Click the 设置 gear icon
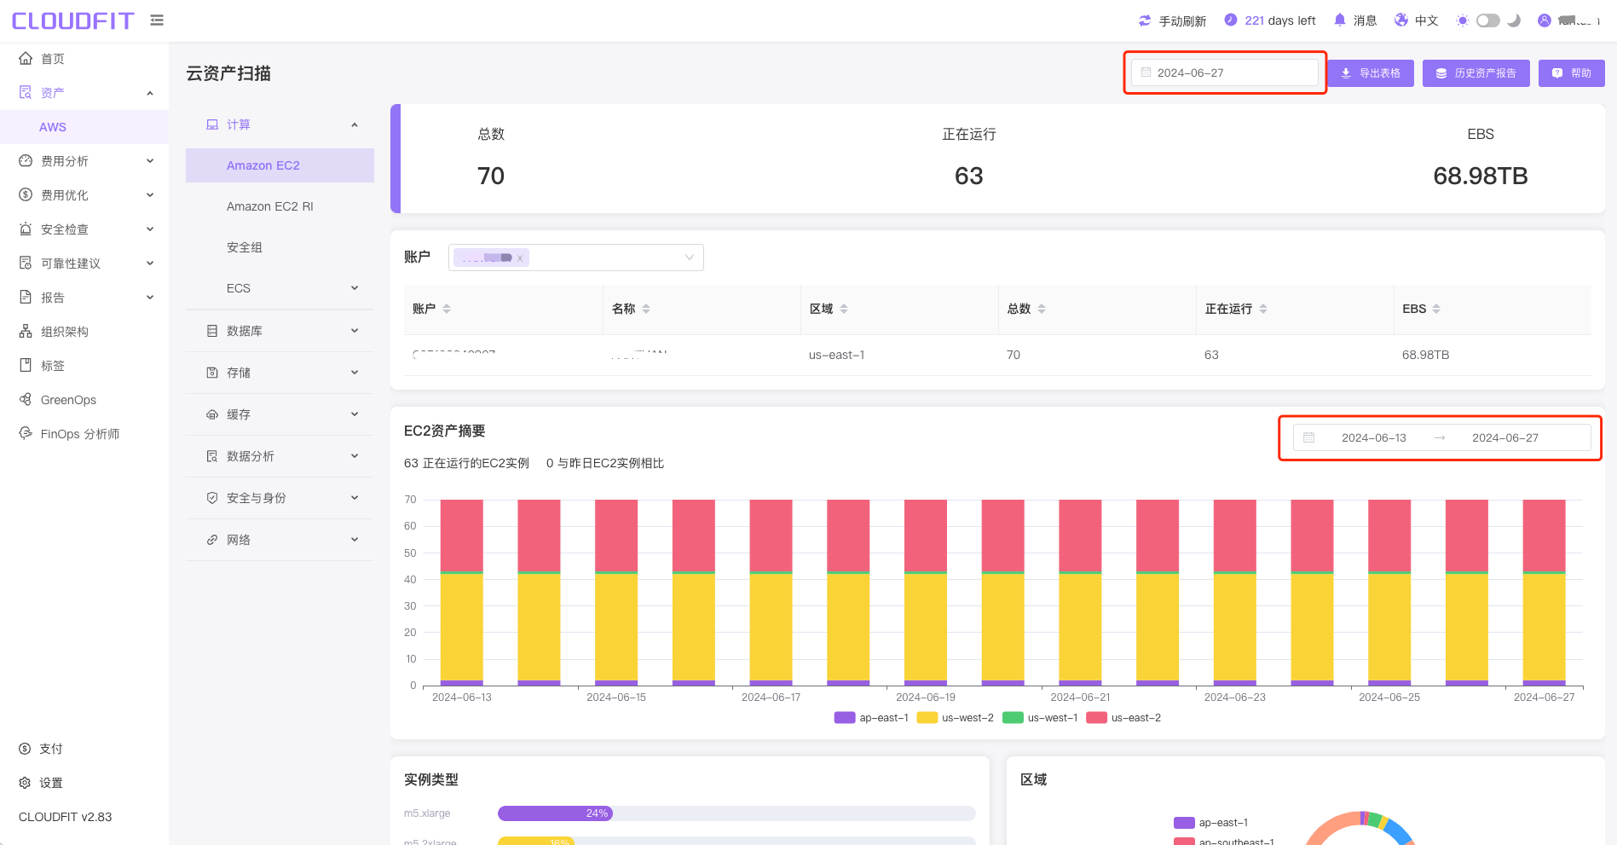The image size is (1617, 845). click(x=25, y=783)
